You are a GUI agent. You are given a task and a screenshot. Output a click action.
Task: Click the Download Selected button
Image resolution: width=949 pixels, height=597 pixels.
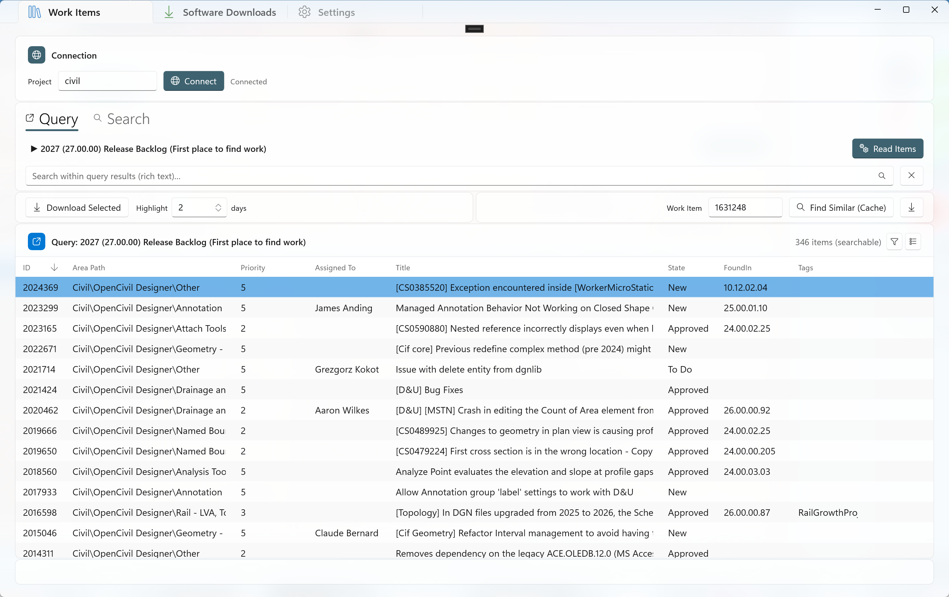click(x=77, y=208)
